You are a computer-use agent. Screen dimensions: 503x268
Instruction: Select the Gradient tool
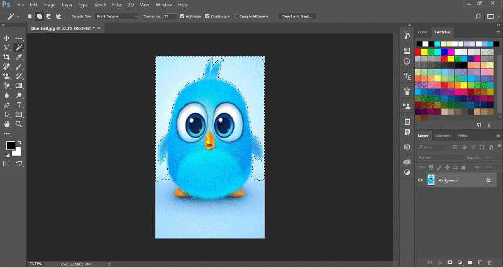pyautogui.click(x=19, y=85)
